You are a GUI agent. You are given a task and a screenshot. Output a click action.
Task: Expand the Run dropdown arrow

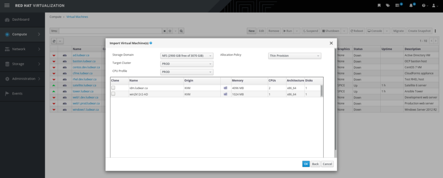coord(297,31)
